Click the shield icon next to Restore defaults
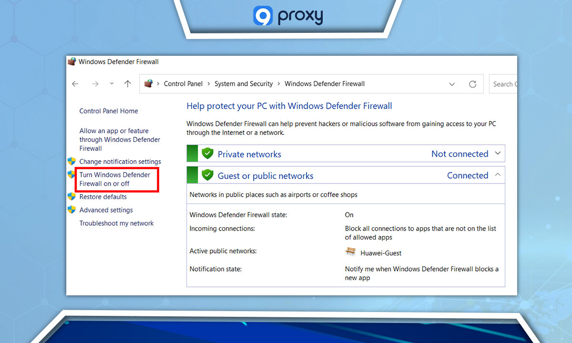Screen dimensions: 572x343 pyautogui.click(x=72, y=196)
